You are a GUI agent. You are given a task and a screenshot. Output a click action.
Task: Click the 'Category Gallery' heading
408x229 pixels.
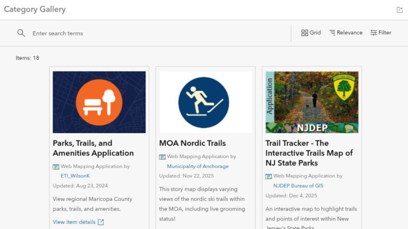35,10
